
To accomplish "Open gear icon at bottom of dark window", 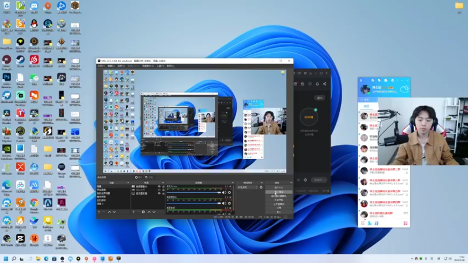I will [305, 180].
